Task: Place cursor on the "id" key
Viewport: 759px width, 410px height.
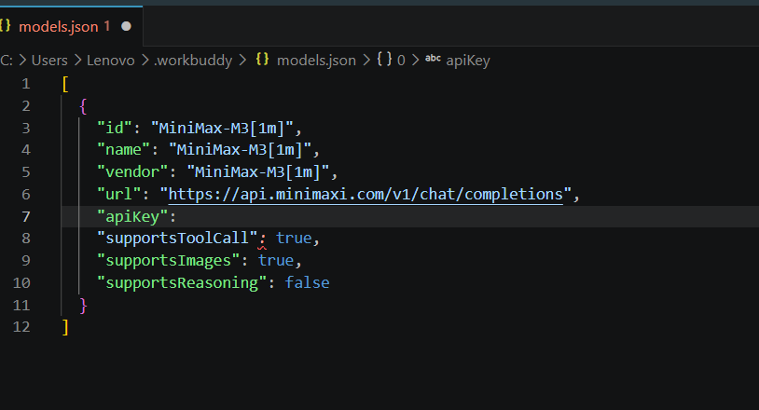Action: (115, 129)
